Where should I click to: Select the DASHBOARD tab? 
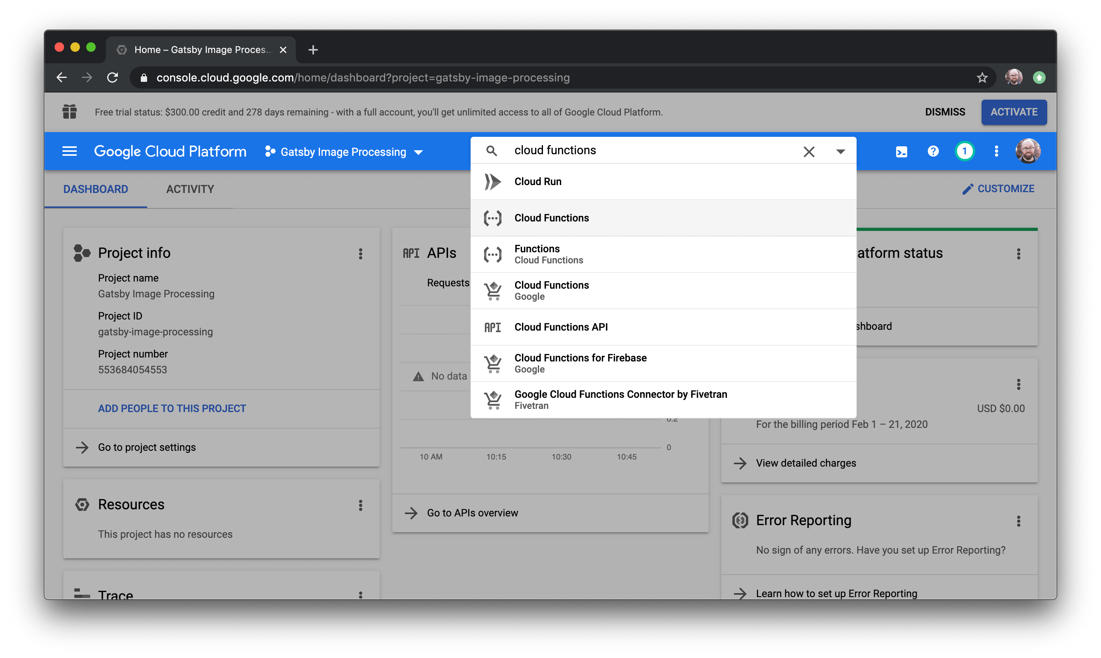(96, 189)
